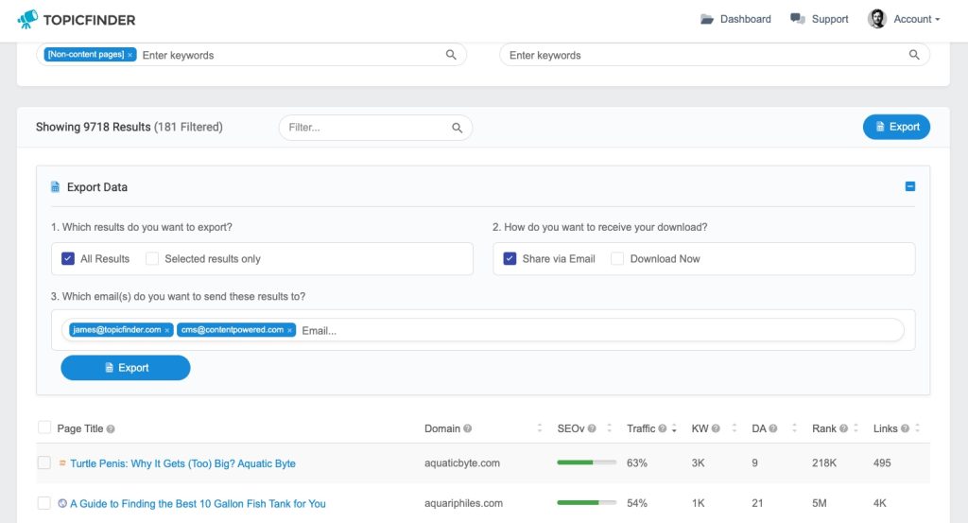
Task: Remove the james@topicfinder.com email tag
Action: click(x=166, y=330)
